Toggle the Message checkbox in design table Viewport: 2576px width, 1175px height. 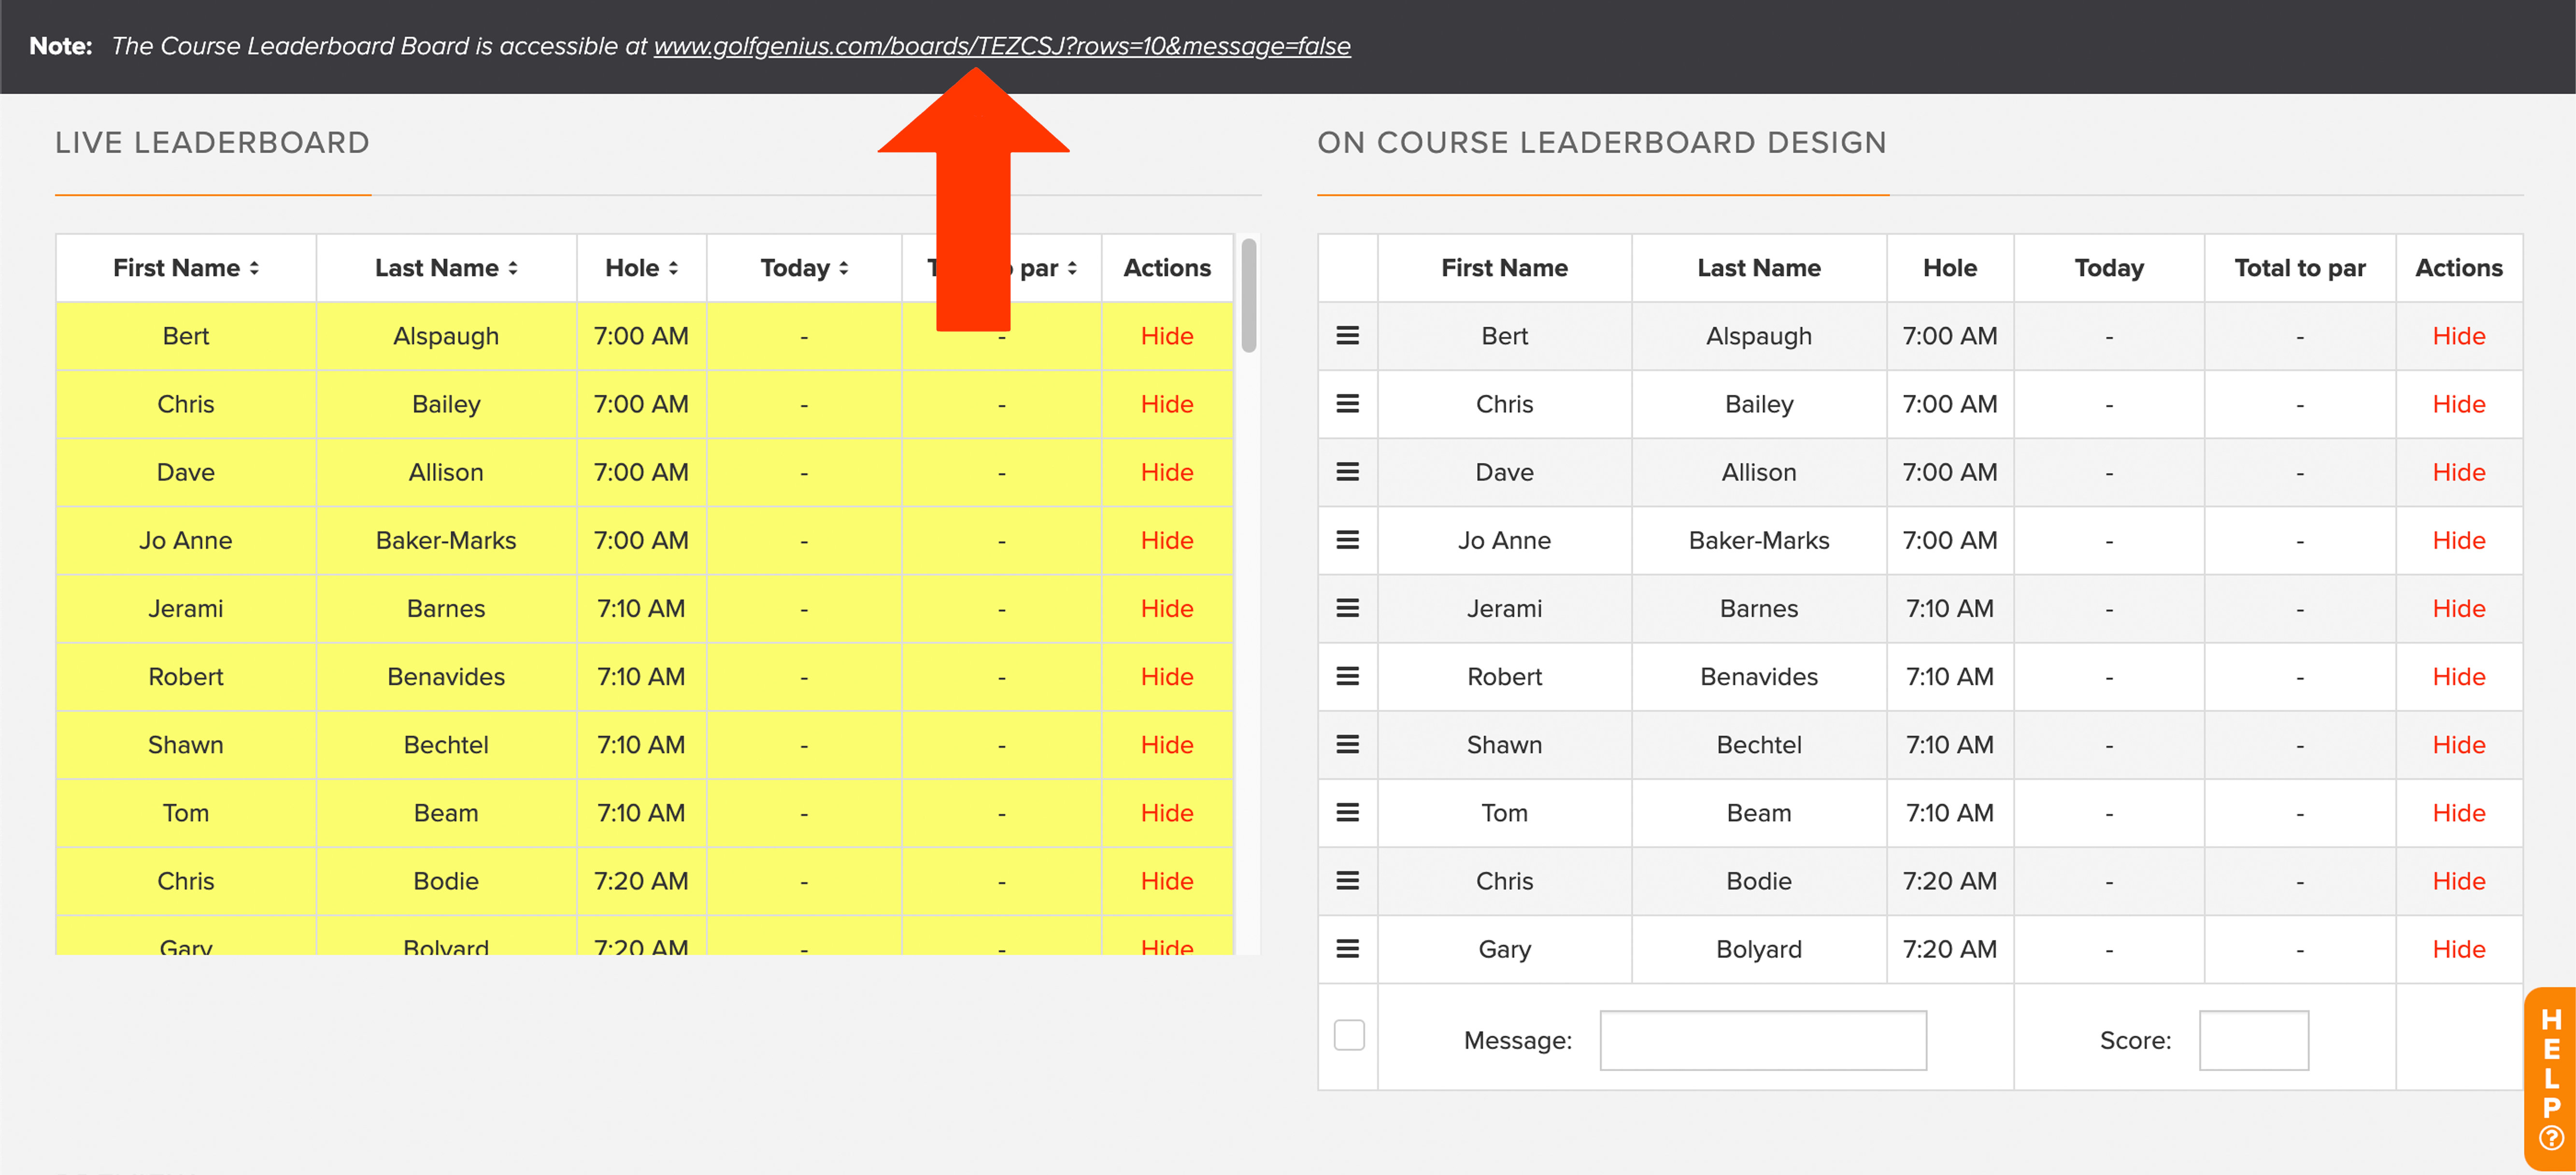pyautogui.click(x=1349, y=1035)
